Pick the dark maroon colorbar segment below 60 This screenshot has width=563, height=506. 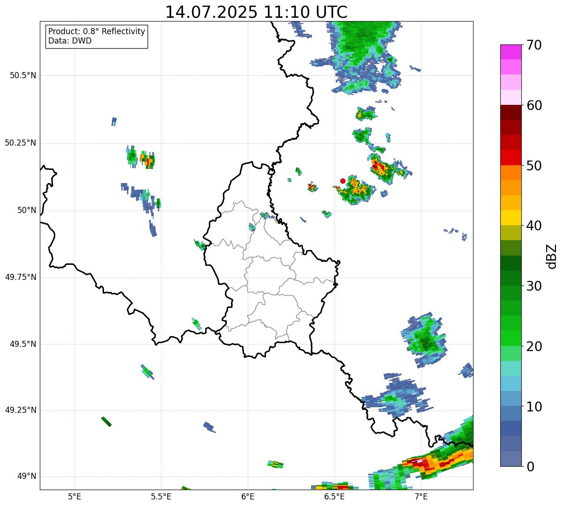tap(511, 113)
